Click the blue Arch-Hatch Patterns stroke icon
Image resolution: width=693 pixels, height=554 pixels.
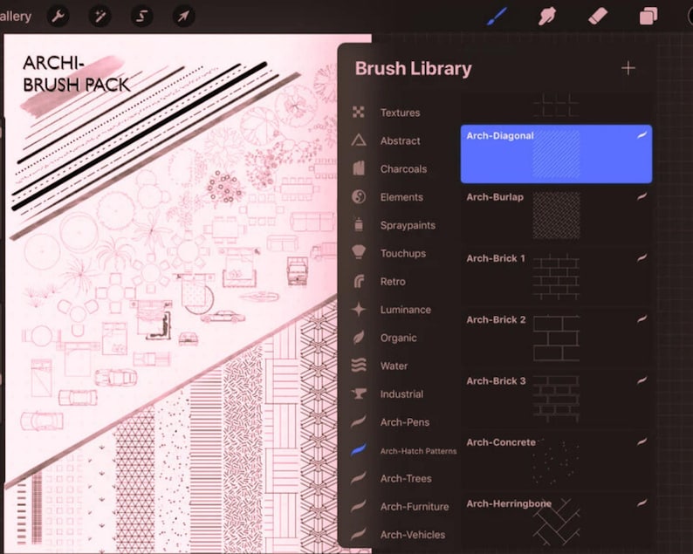(359, 450)
